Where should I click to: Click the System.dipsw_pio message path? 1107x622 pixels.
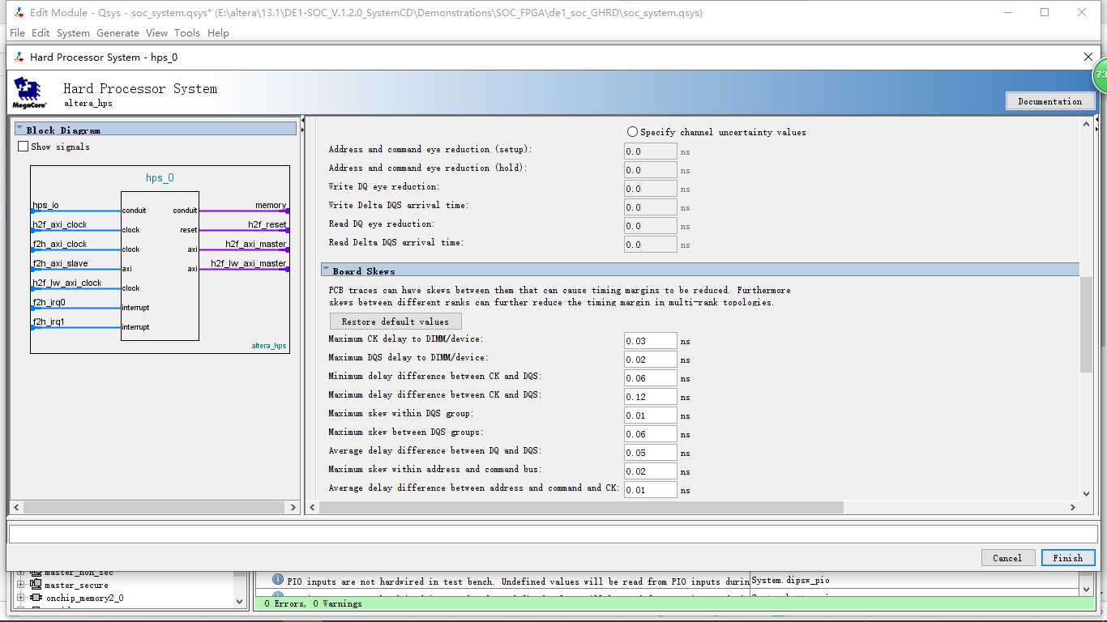point(791,580)
